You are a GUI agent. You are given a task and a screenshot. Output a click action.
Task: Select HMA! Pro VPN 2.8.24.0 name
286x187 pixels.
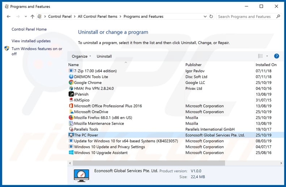point(94,88)
